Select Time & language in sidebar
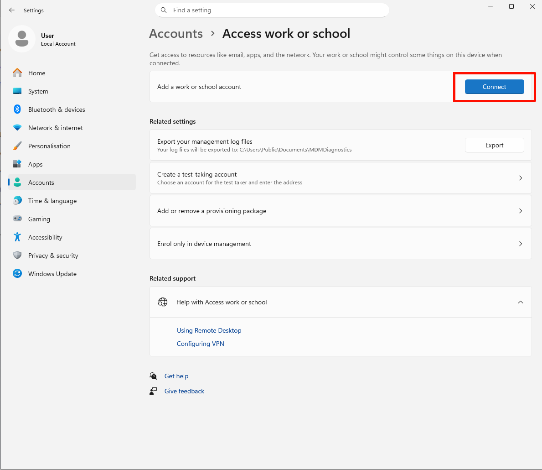The height and width of the screenshot is (470, 542). point(52,201)
